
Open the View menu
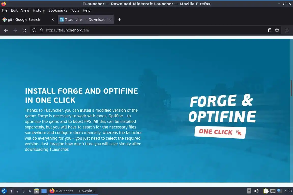click(x=25, y=10)
